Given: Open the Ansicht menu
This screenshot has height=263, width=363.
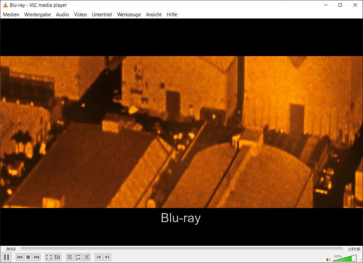Looking at the screenshot, I should coord(154,15).
